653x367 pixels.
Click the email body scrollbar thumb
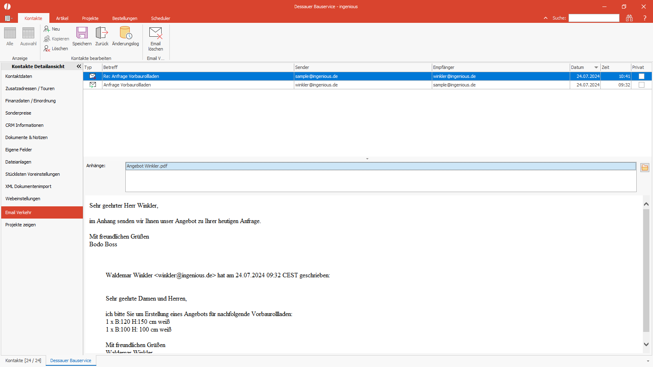pos(646,270)
